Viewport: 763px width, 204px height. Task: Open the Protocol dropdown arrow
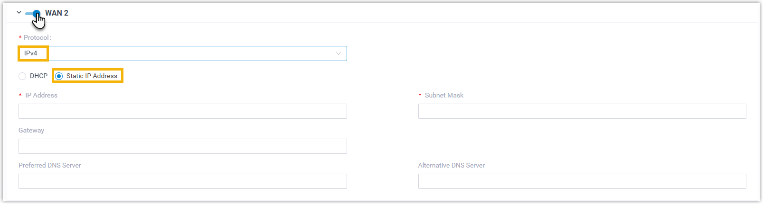(338, 53)
